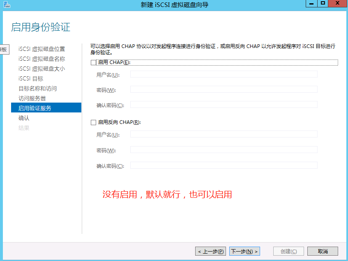348x261 pixels.
Task: Click the disabled 创建 button
Action: pyautogui.click(x=288, y=251)
